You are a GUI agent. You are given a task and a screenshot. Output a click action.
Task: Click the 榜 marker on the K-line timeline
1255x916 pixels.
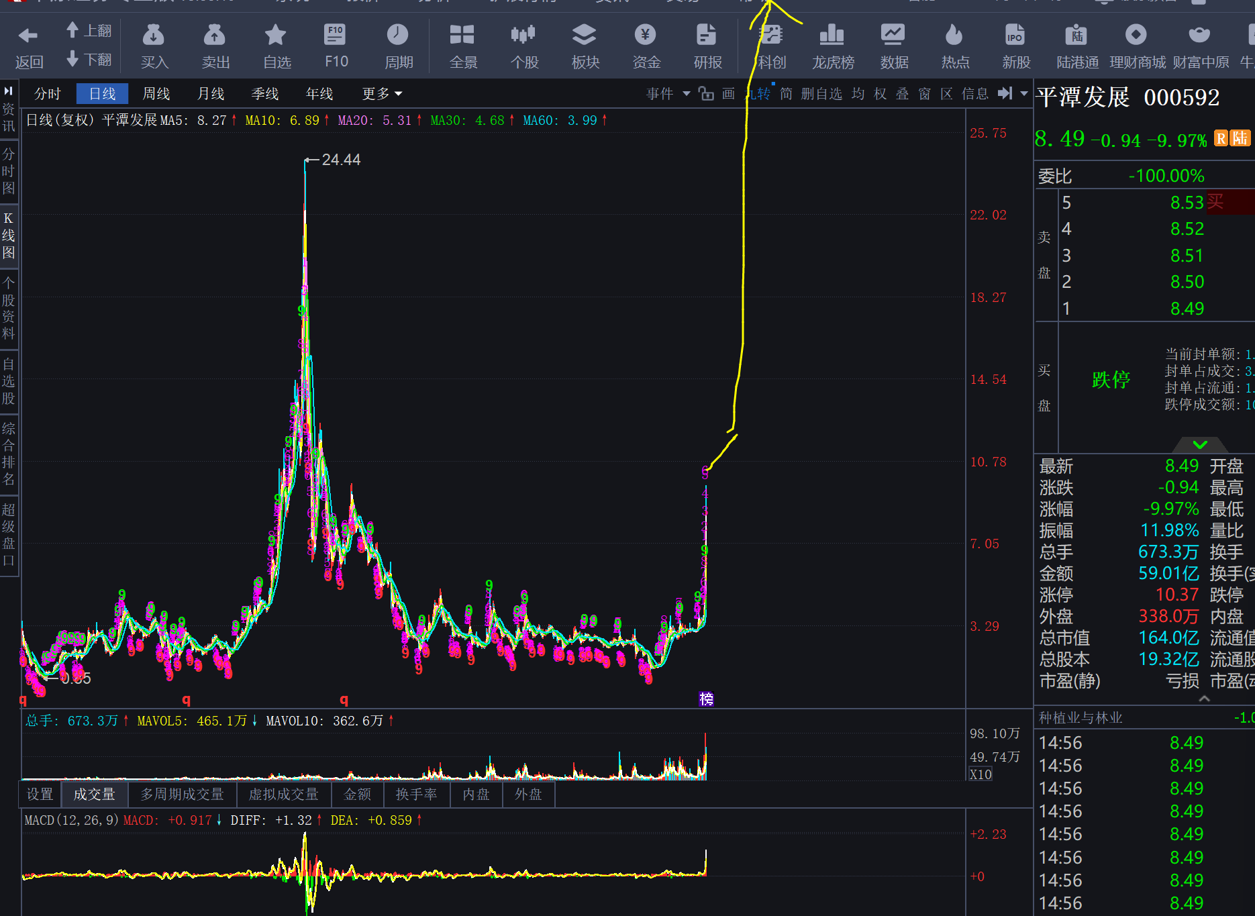click(706, 699)
